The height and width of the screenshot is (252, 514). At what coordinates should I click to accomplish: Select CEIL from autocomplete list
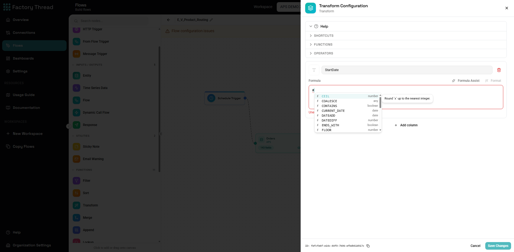pos(347,96)
